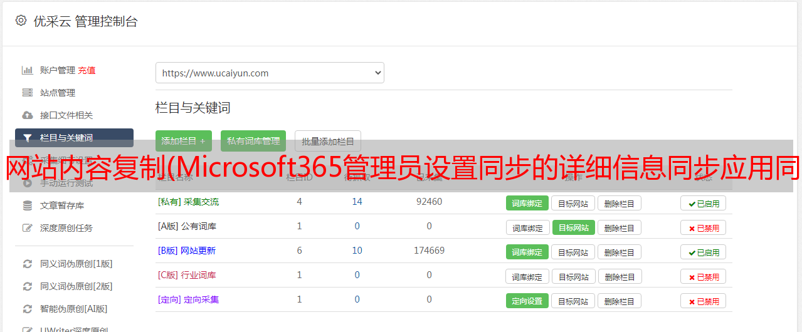Click 词库绑定 for 网站更新 row
Screen dimensions: 802x332
[x=527, y=252]
